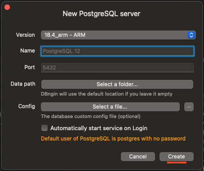Dismiss the dialog with Cancel
This screenshot has height=171, width=204.
(x=138, y=157)
